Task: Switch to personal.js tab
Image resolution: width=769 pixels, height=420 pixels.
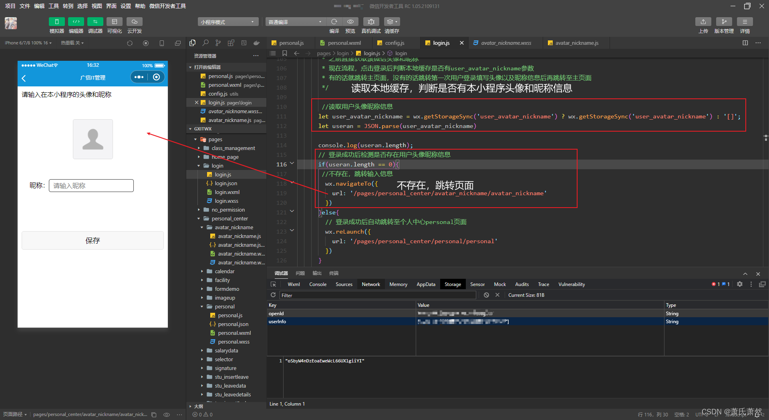Action: [x=291, y=43]
